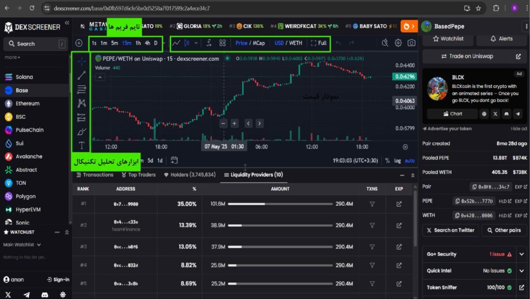The height and width of the screenshot is (299, 530).
Task: Open the sidebar settings gear icon
Action: (63, 295)
